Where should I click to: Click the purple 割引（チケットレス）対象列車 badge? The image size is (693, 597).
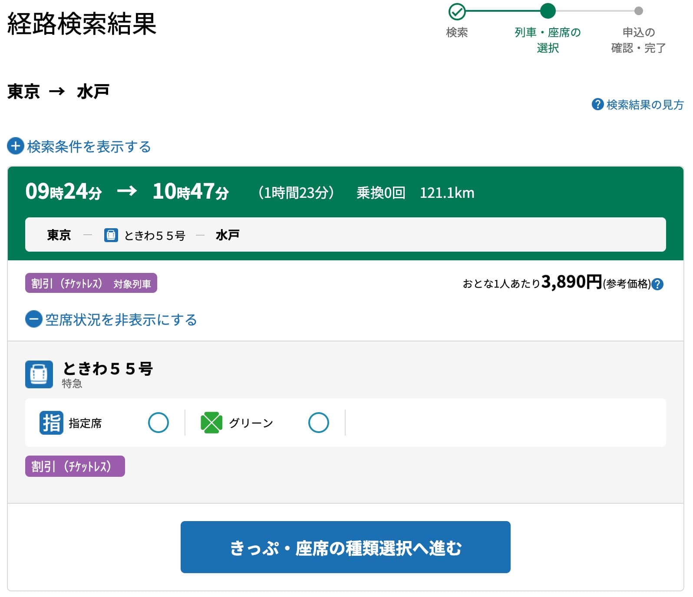coord(91,283)
